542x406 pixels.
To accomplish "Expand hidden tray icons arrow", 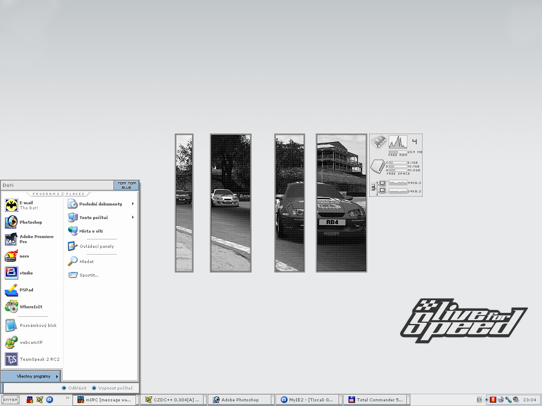I will [x=487, y=400].
